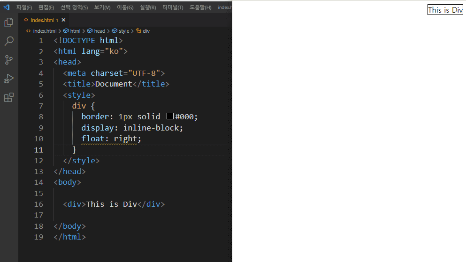The width and height of the screenshot is (466, 262).
Task: Select the index.html editor tab
Action: pos(43,20)
